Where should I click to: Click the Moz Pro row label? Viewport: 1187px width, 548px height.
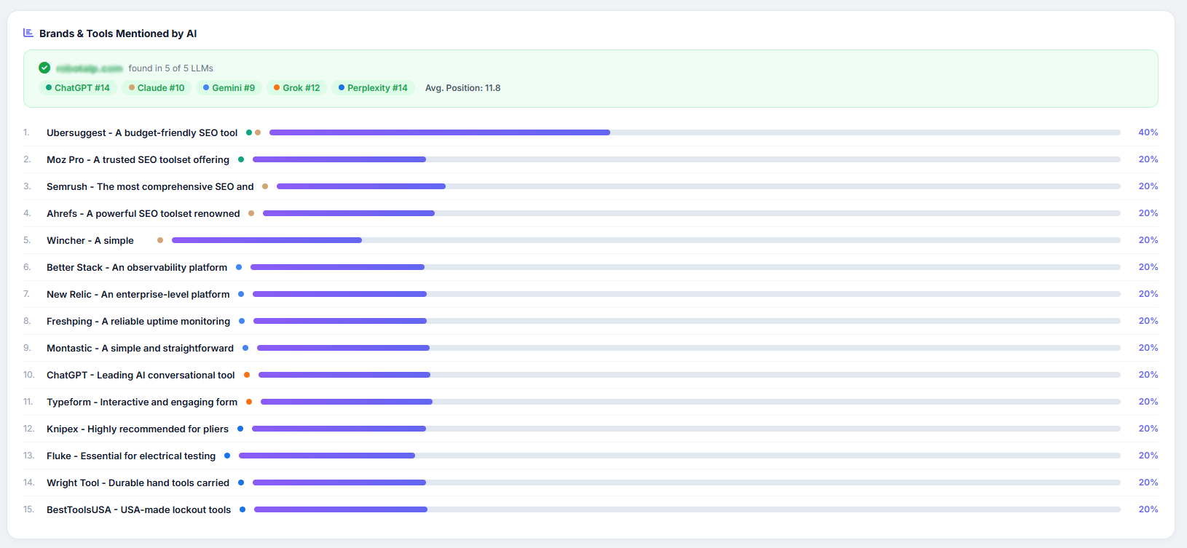point(138,159)
